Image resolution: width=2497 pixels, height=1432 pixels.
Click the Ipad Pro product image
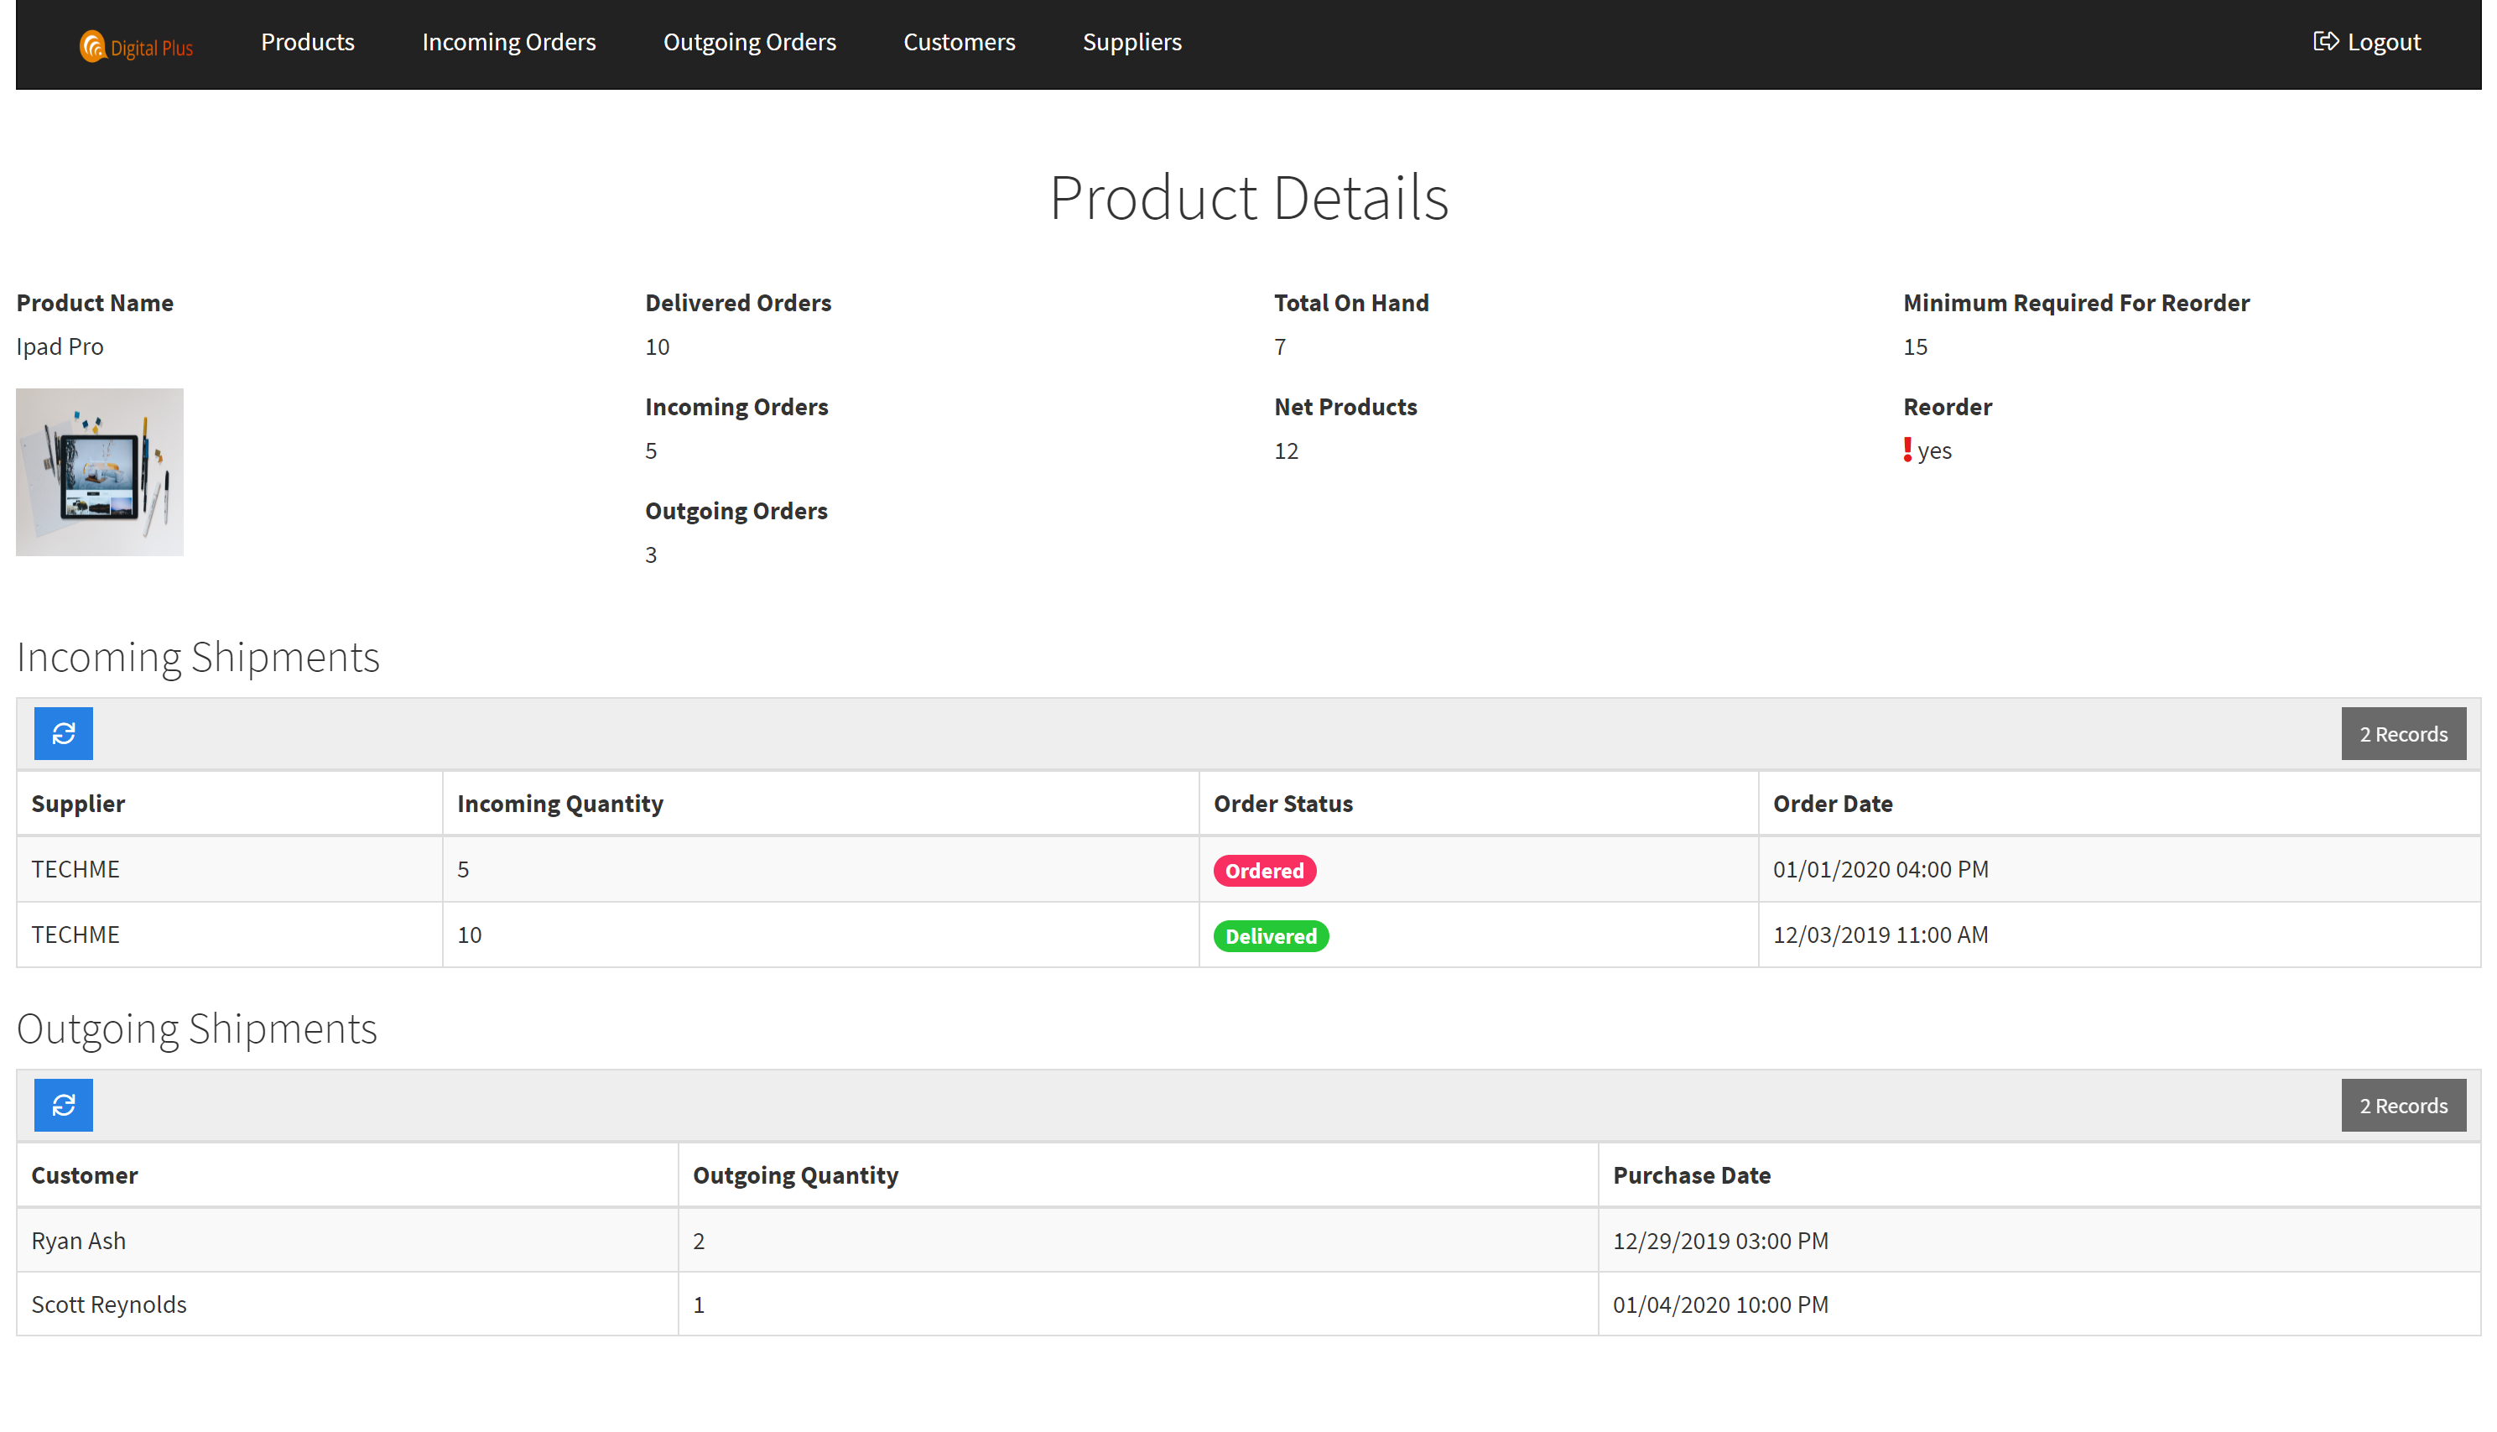coord(99,471)
